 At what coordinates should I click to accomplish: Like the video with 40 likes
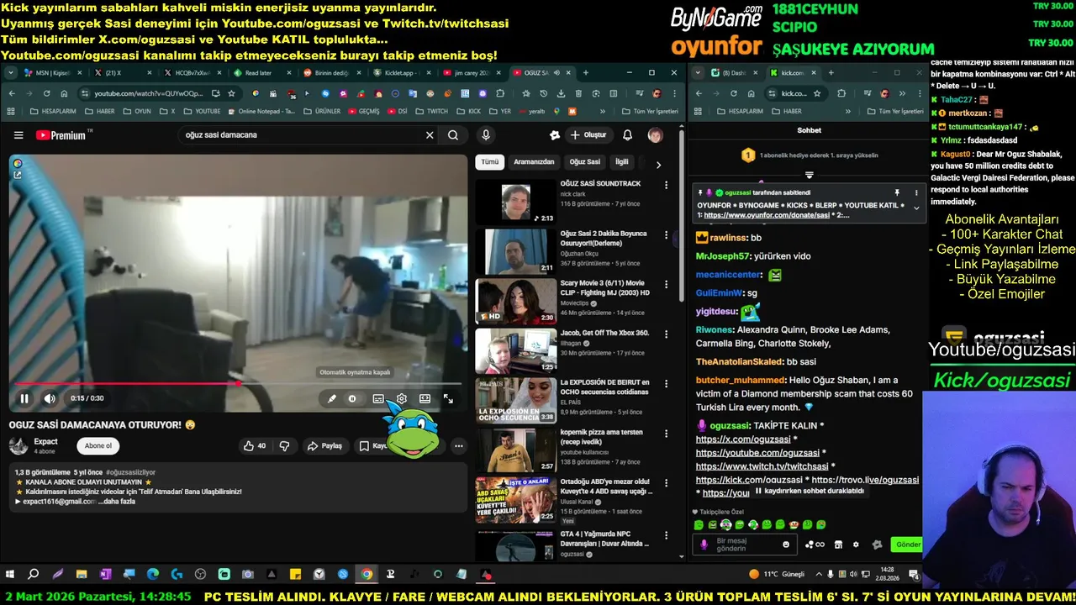pyautogui.click(x=255, y=446)
